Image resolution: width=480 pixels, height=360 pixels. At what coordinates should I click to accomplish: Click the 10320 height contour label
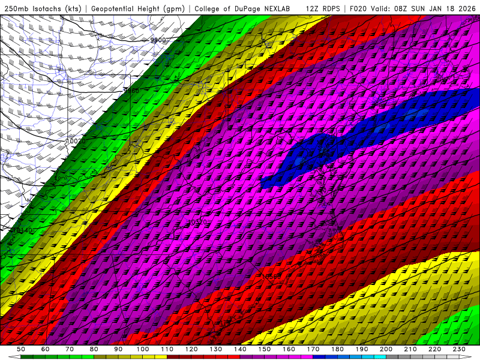click(x=197, y=222)
